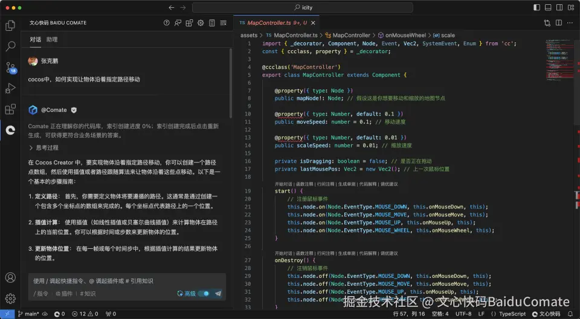Click 生成单测 above start()
This screenshot has width=580, height=319.
pos(347,184)
